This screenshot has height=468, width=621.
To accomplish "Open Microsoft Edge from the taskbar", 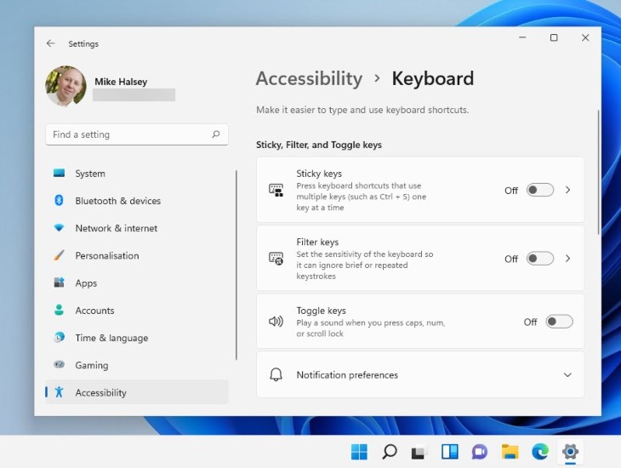I will click(539, 452).
